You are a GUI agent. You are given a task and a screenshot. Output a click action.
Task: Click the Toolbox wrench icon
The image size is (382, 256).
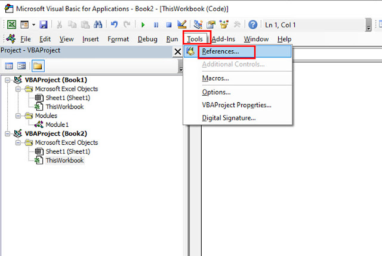pos(237,25)
